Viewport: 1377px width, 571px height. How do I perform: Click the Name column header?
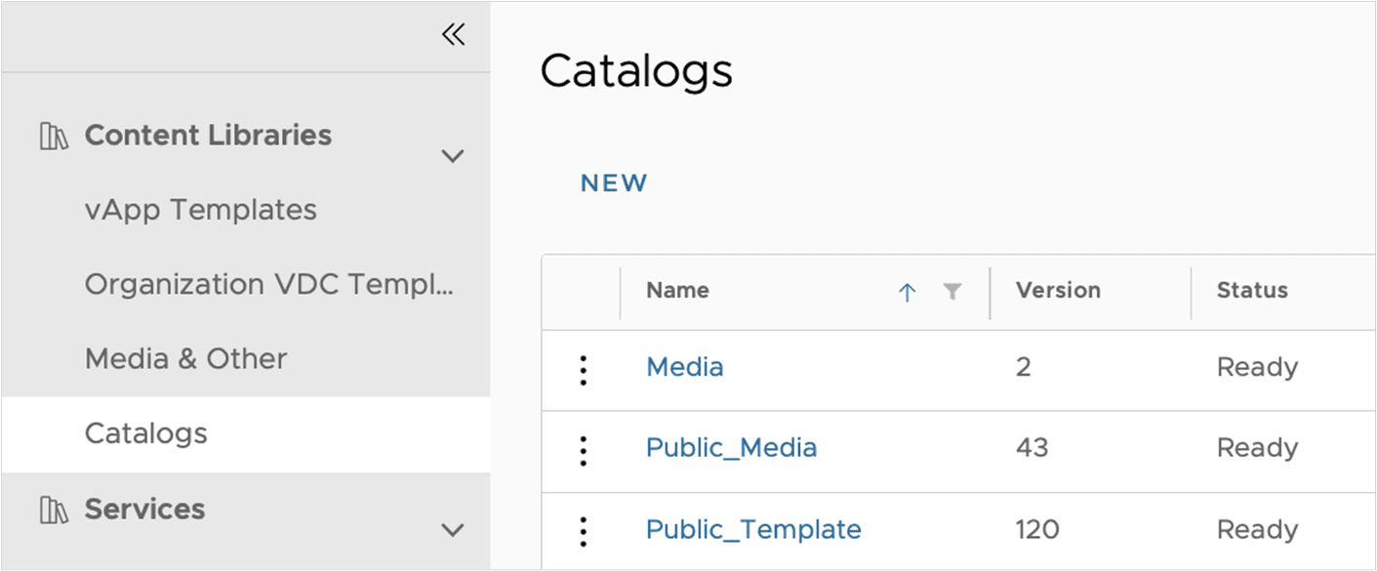[677, 291]
